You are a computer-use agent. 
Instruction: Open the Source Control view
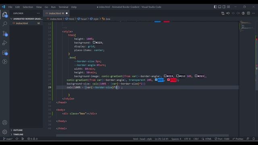pos(5,33)
